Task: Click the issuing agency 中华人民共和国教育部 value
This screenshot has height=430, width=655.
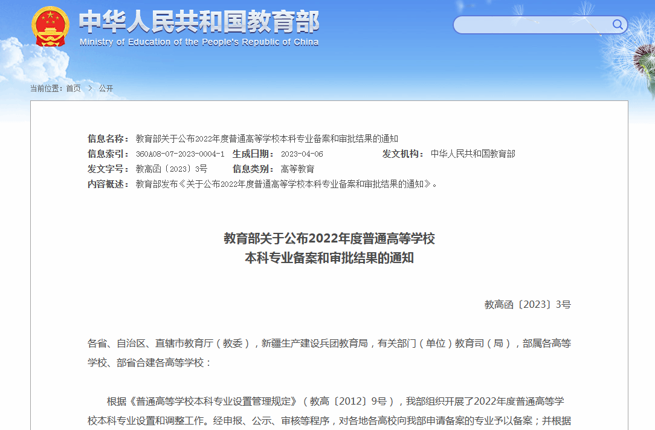Action: tap(473, 154)
